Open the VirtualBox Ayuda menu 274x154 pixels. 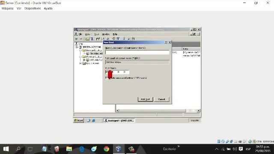pos(48,9)
